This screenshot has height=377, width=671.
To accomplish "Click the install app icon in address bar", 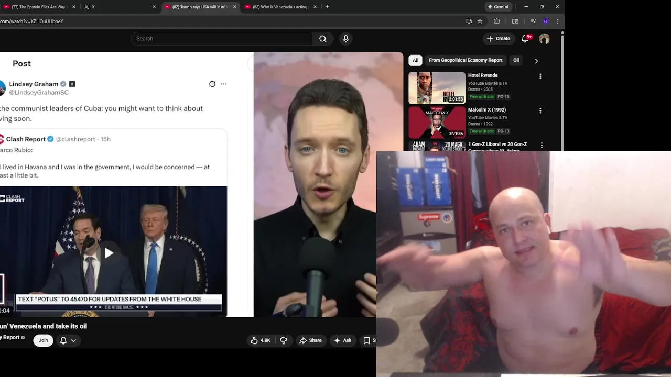I will click(469, 21).
